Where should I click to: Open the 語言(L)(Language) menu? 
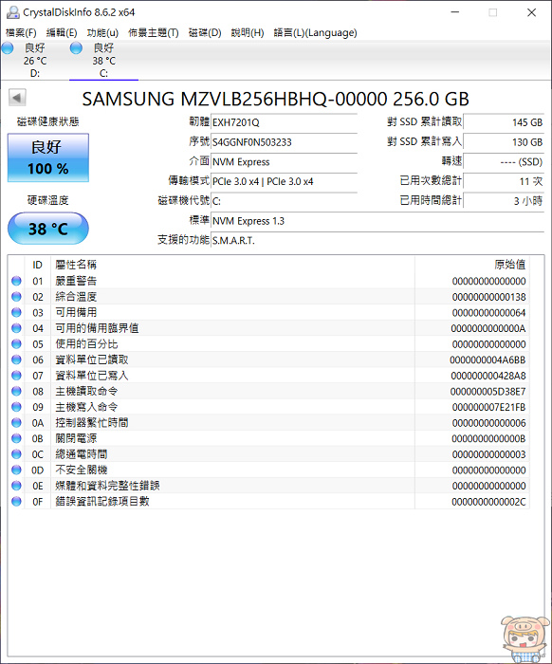click(316, 32)
